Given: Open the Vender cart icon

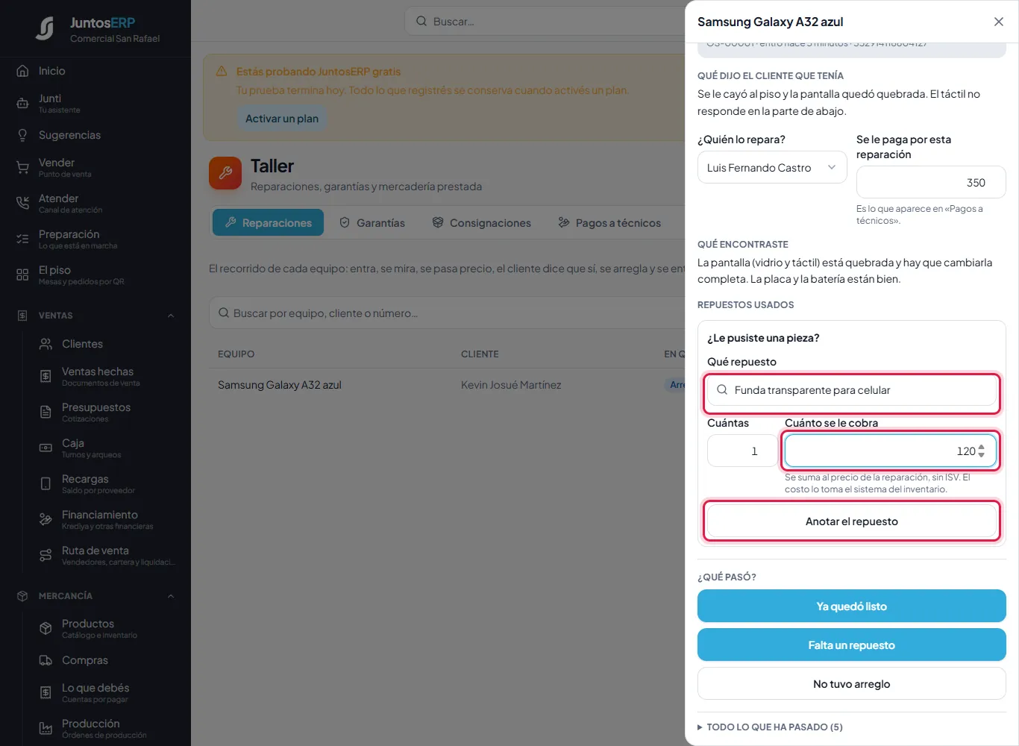Looking at the screenshot, I should pyautogui.click(x=22, y=168).
